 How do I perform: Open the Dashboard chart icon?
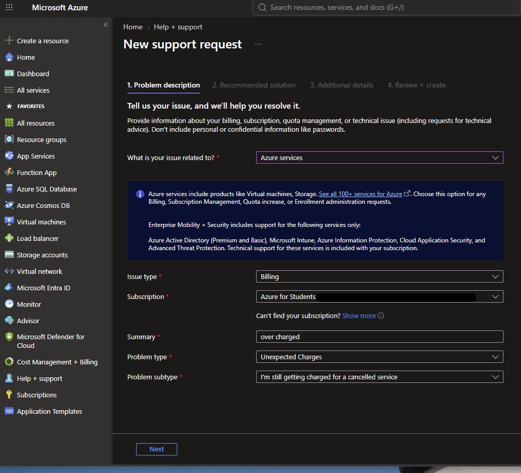(9, 74)
